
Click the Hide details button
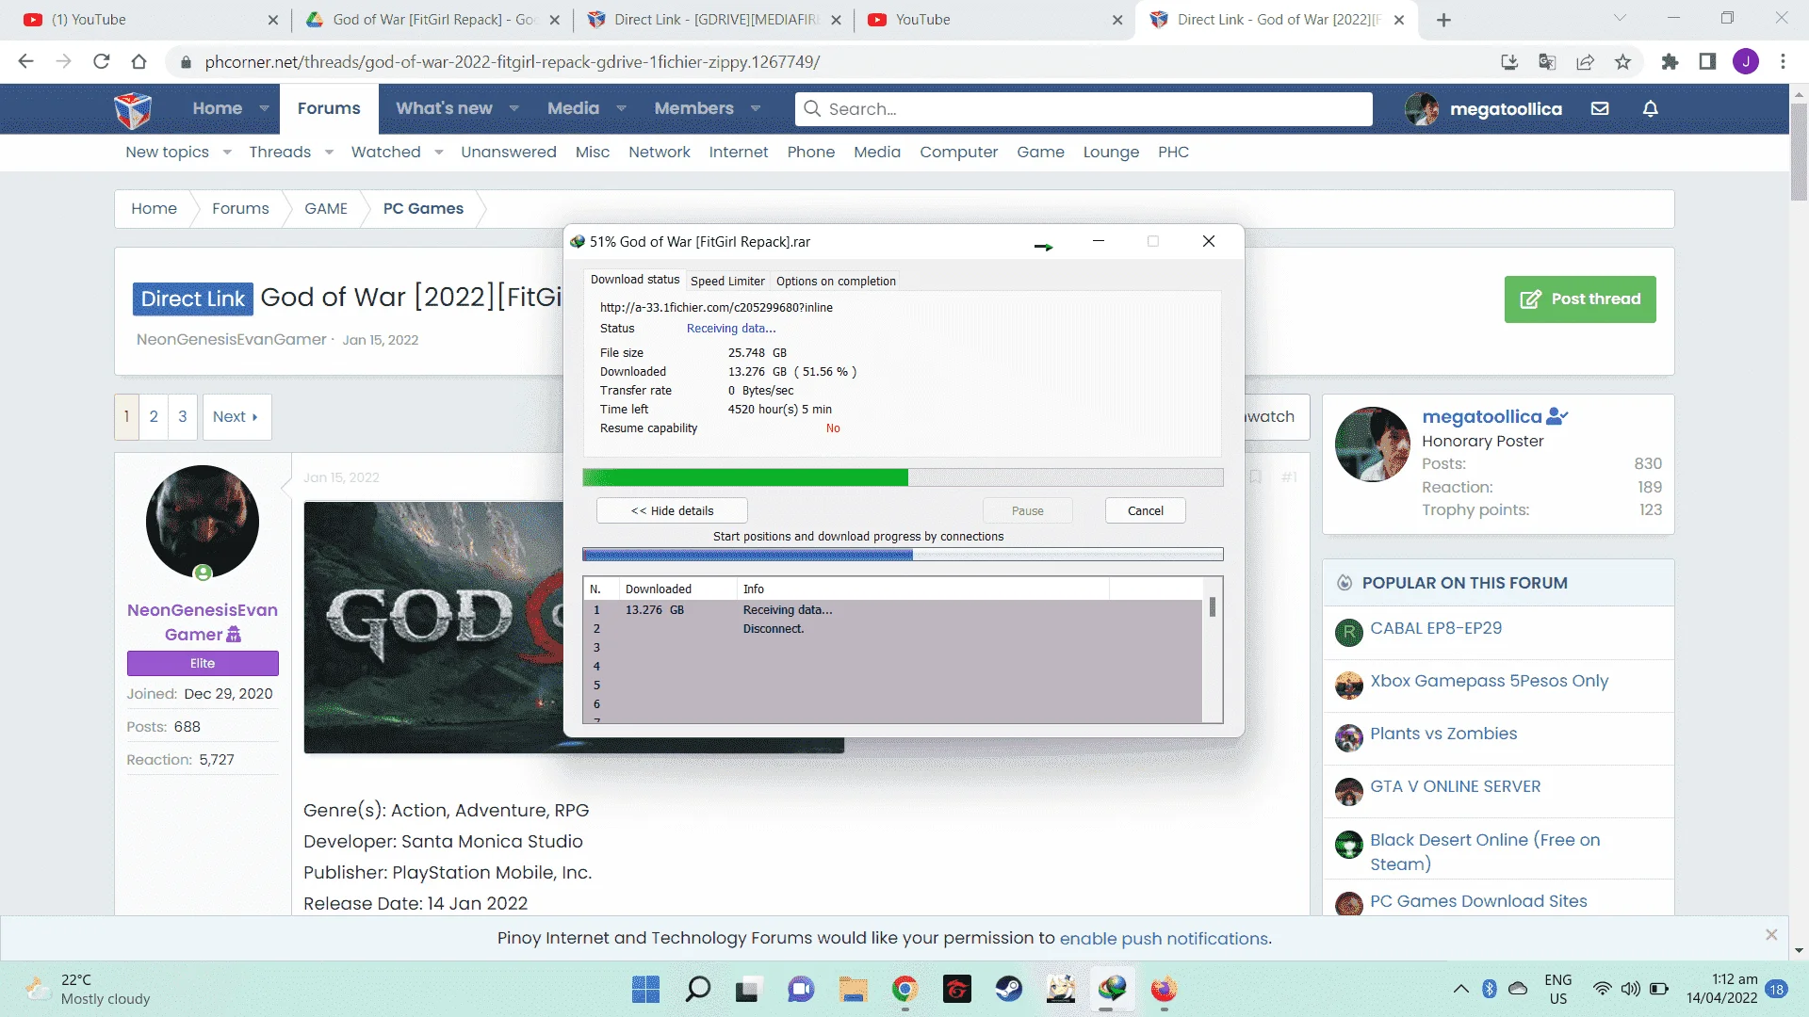click(x=672, y=510)
